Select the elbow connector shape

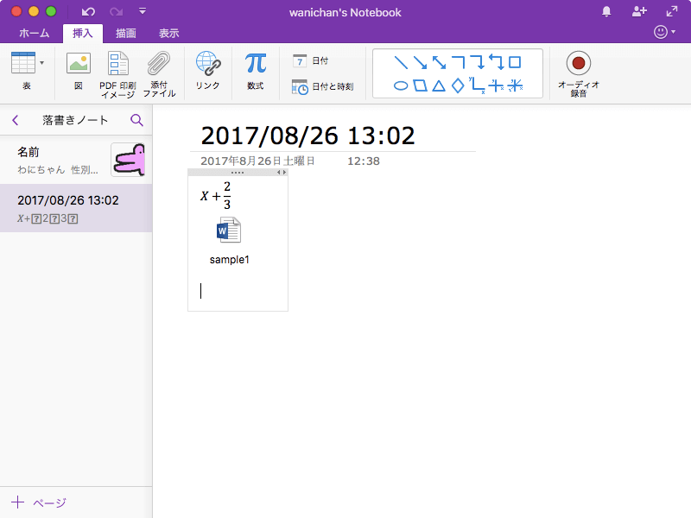(459, 62)
